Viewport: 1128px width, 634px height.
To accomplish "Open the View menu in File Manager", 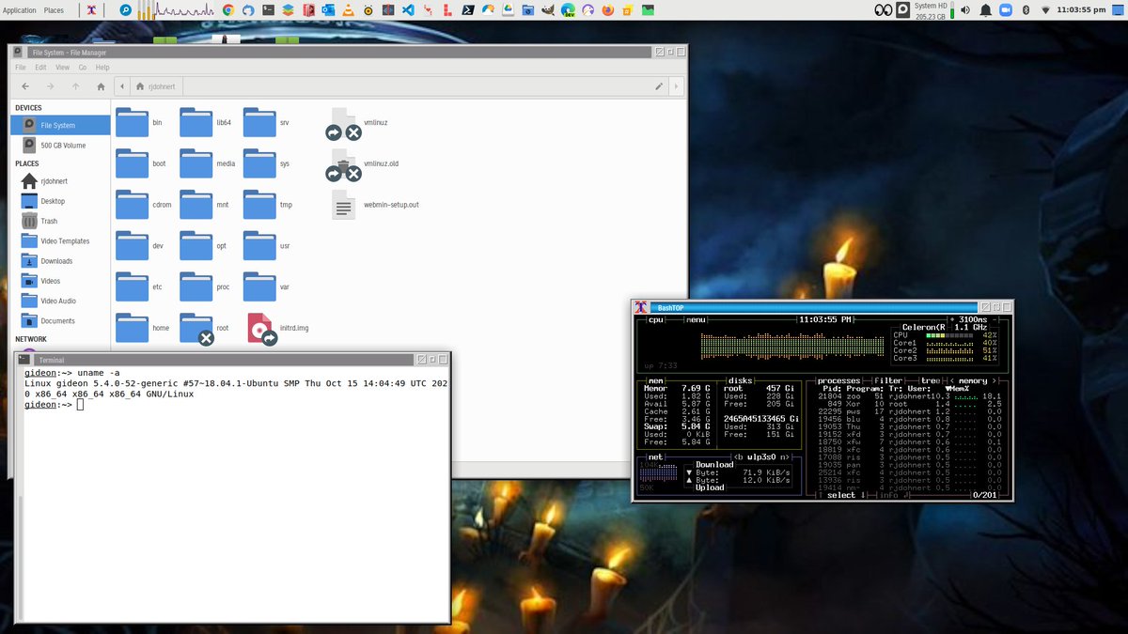I will tap(62, 68).
